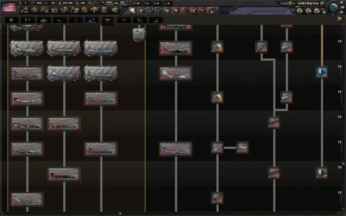Click the 247.78K manpower counter
Image resolution: width=346 pixels, height=216 pixels.
pos(66,3)
